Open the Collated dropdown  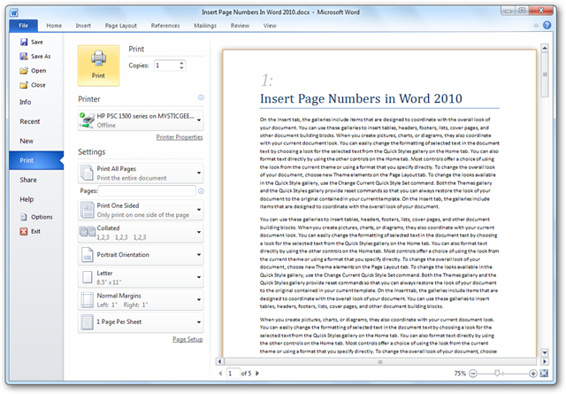point(141,233)
